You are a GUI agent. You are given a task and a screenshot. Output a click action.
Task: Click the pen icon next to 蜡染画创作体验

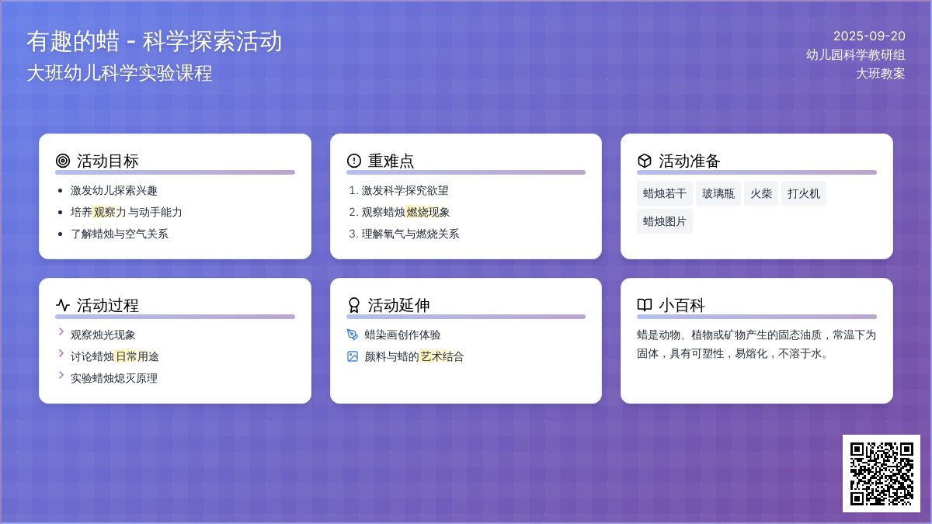[353, 335]
